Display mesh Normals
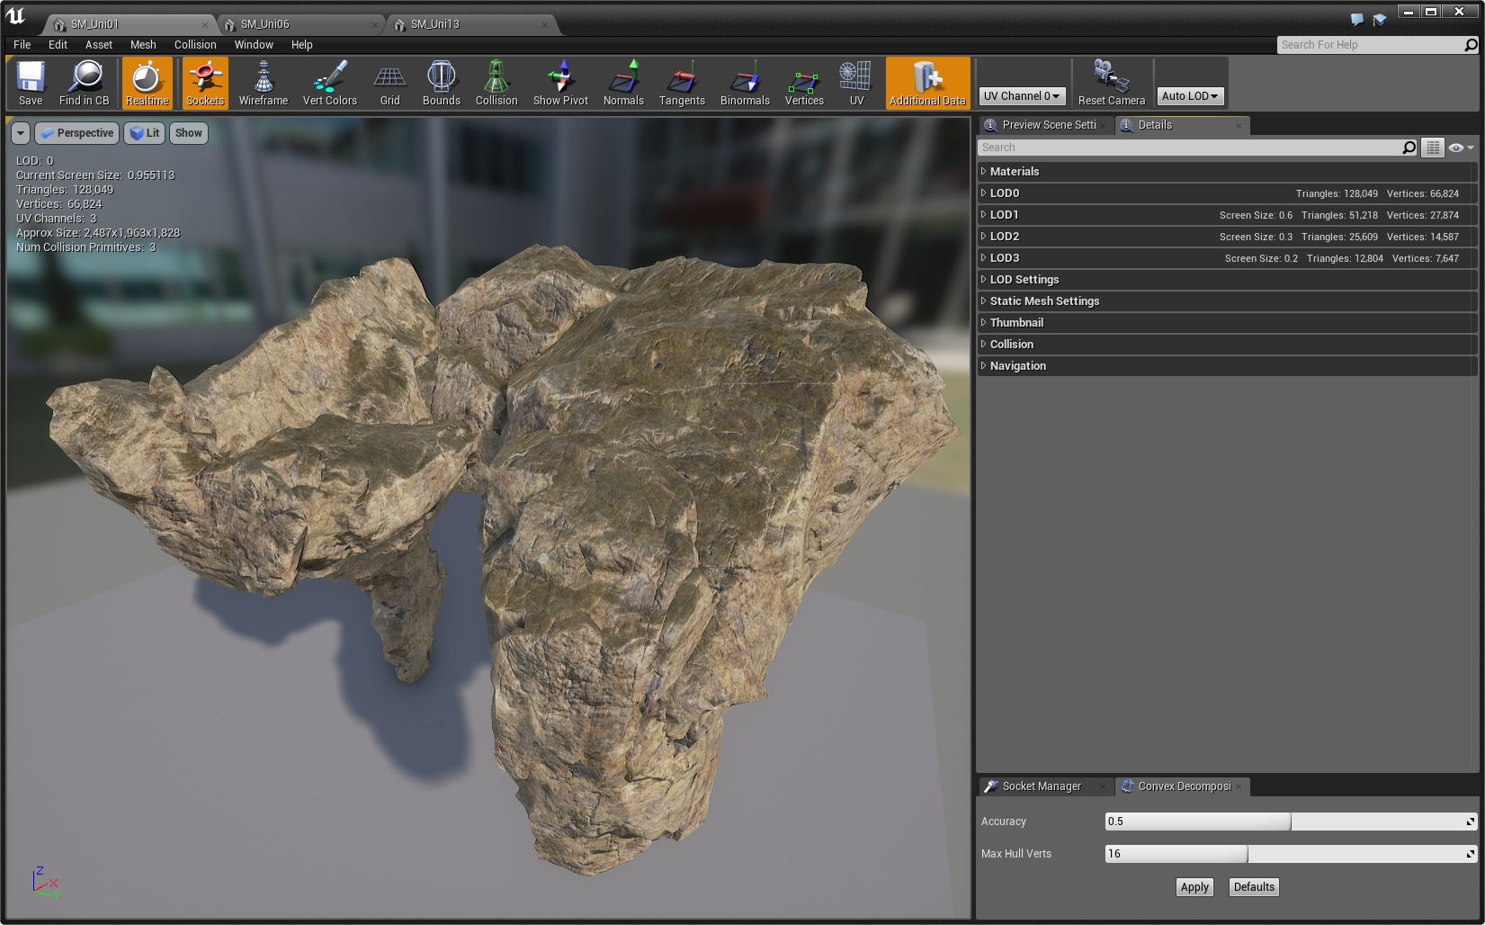Screen dimensions: 1485x925 point(623,83)
